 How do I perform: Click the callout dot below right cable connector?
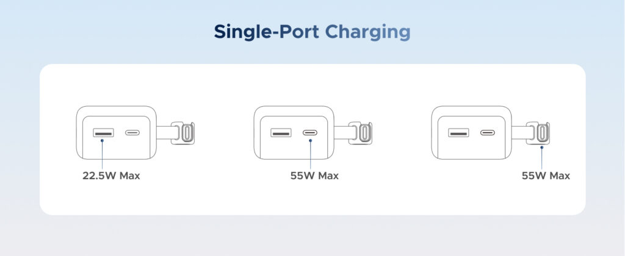click(x=542, y=148)
